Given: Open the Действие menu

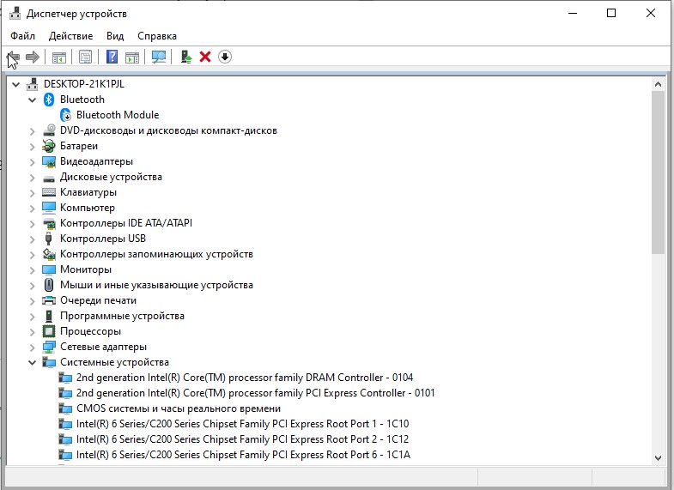Looking at the screenshot, I should (x=71, y=36).
